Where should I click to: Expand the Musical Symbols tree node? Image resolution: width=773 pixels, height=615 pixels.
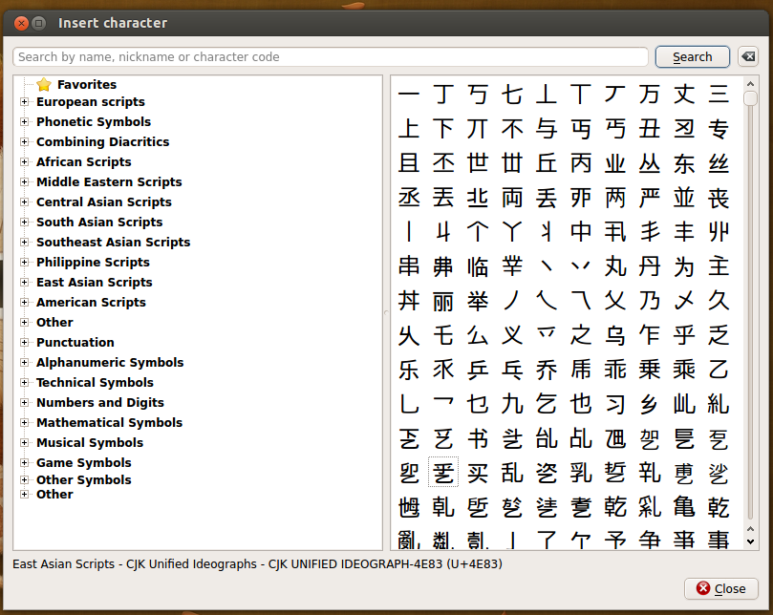coord(24,443)
